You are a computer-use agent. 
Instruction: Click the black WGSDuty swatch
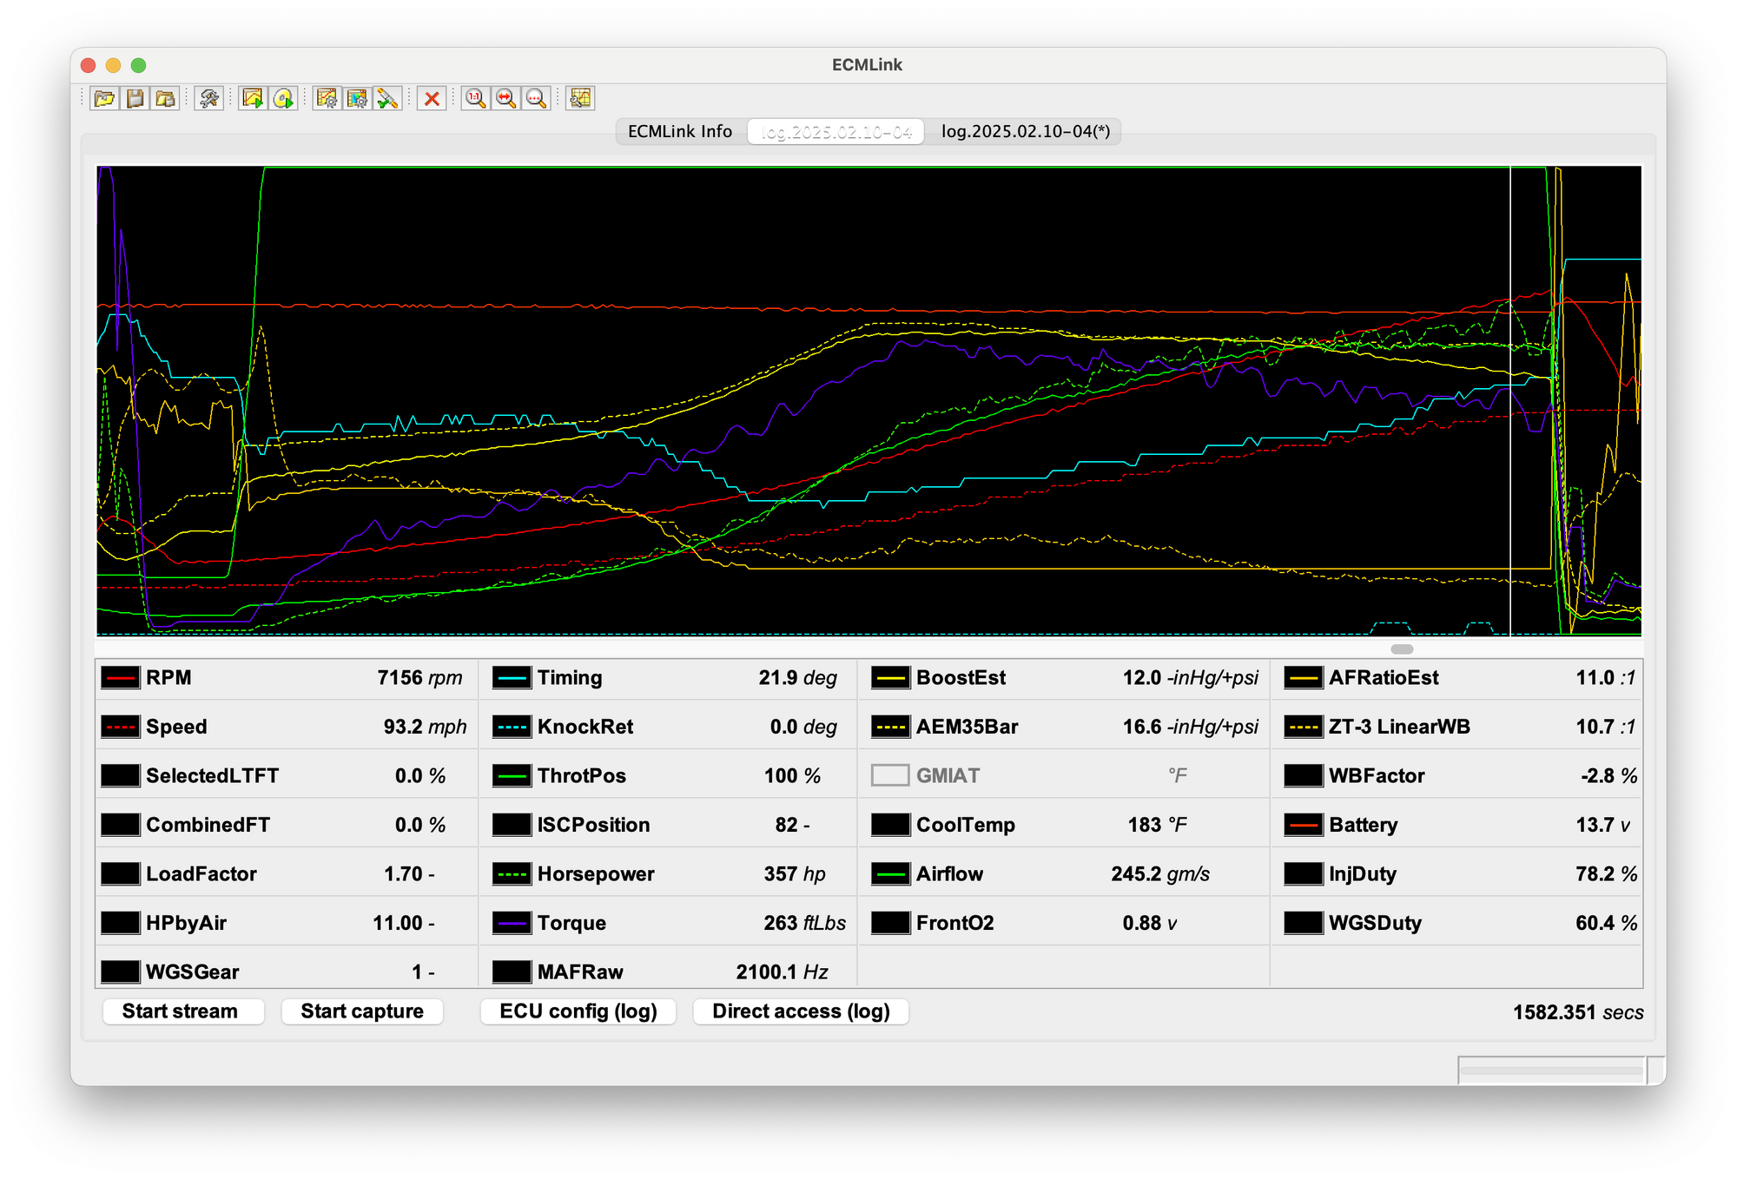[x=1303, y=923]
